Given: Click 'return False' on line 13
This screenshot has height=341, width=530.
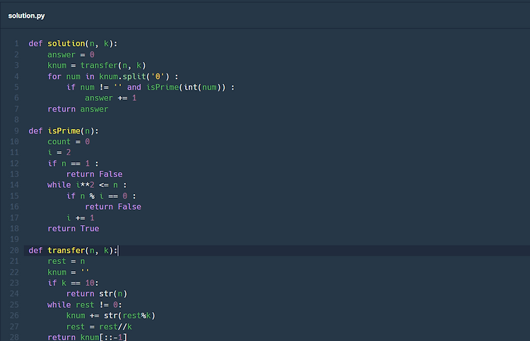Looking at the screenshot, I should (x=94, y=174).
